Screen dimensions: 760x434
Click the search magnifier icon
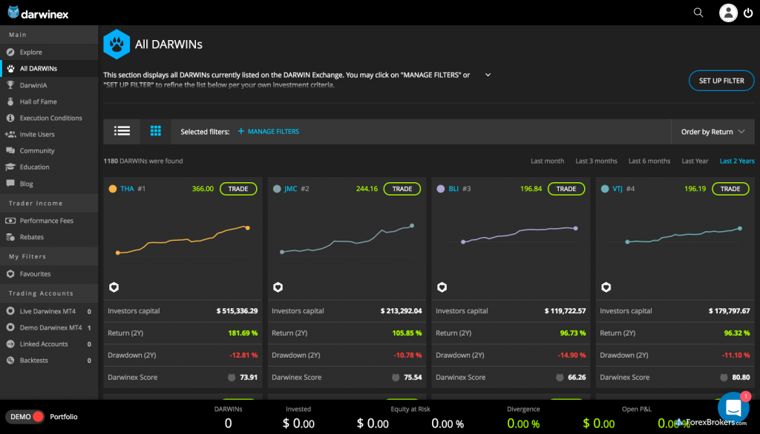pos(698,13)
